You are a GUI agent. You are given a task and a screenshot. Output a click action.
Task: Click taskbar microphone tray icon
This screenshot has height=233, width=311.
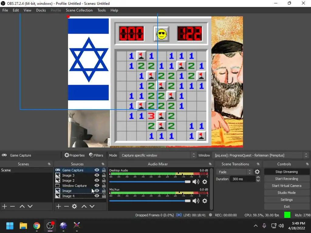point(264,226)
